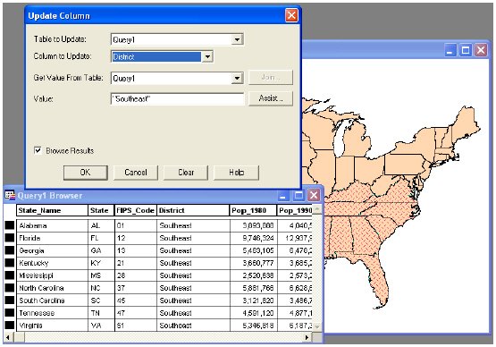Screen dimensions: 496x347
Task: Select the North Carolina row marker box
Action: click(10, 288)
